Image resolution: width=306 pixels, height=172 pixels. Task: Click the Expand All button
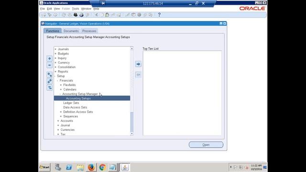pos(50,81)
